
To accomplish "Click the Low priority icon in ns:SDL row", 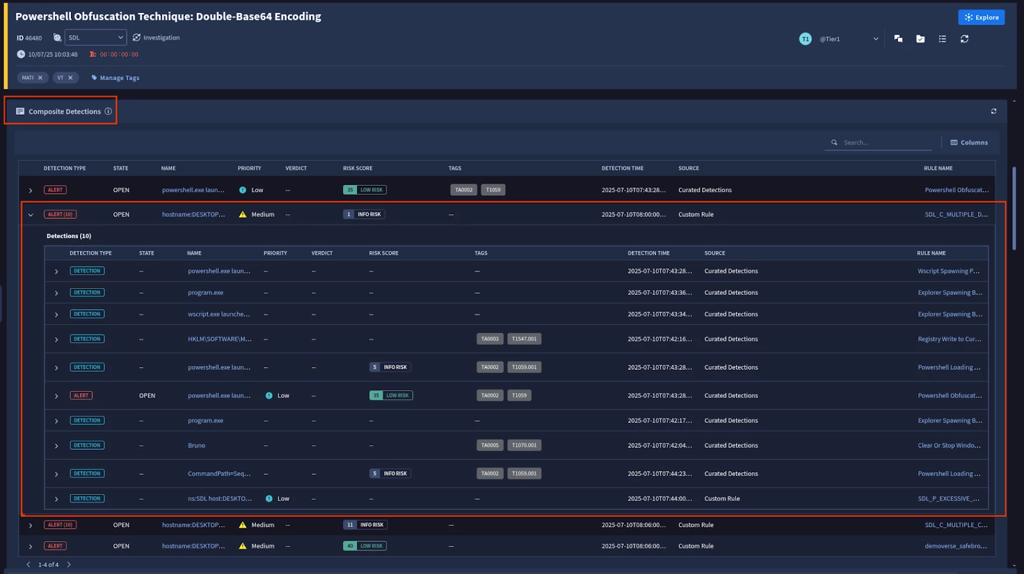I will 269,498.
